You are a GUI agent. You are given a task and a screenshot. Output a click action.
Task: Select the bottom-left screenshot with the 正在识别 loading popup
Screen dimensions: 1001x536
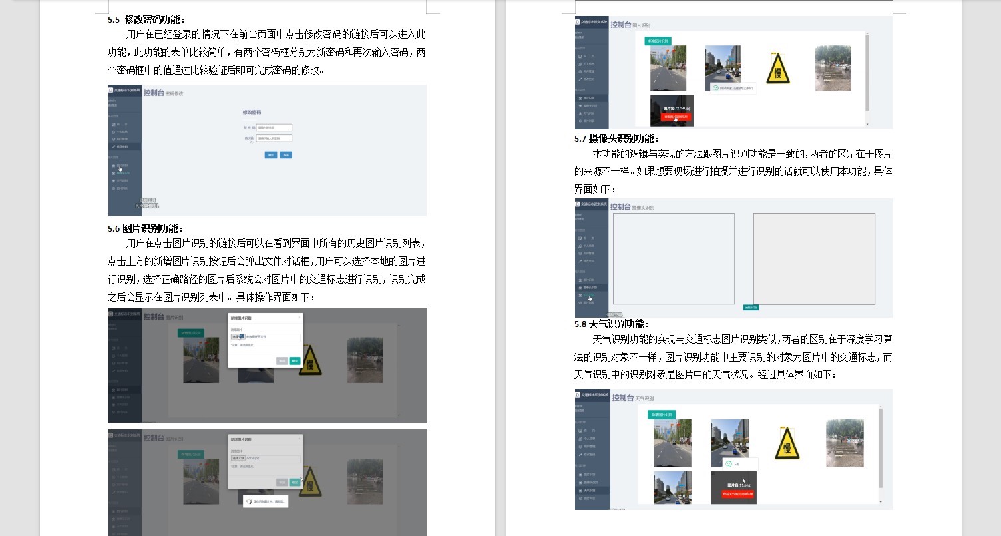click(268, 483)
